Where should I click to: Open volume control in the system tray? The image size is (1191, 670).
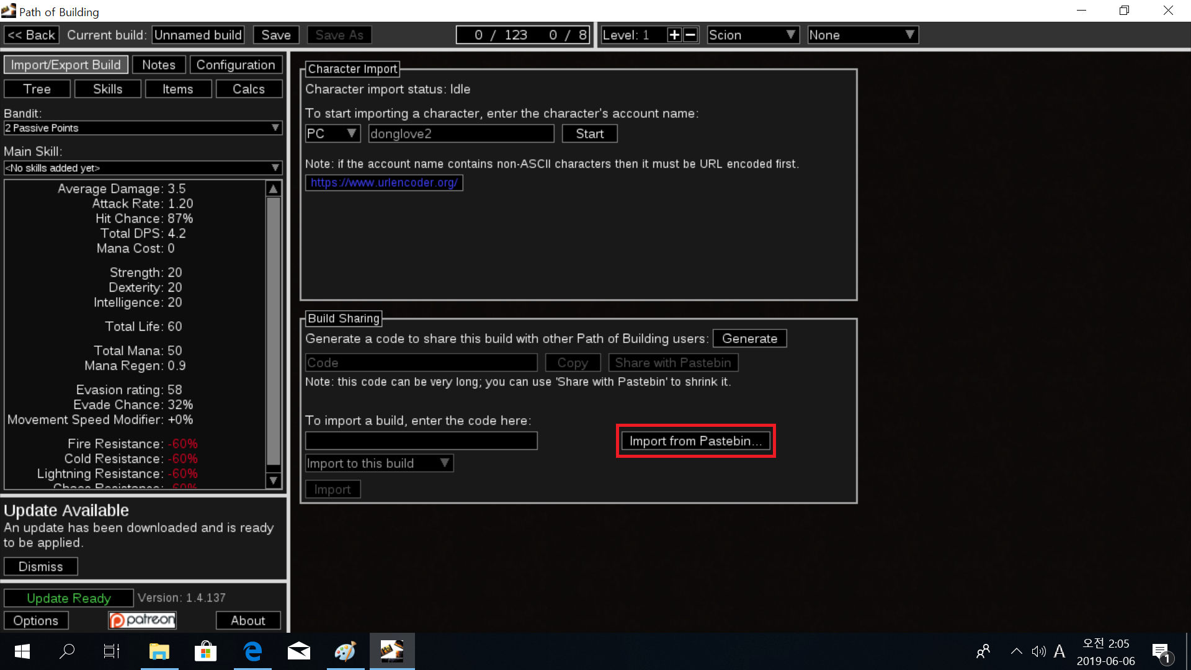[x=1038, y=651]
